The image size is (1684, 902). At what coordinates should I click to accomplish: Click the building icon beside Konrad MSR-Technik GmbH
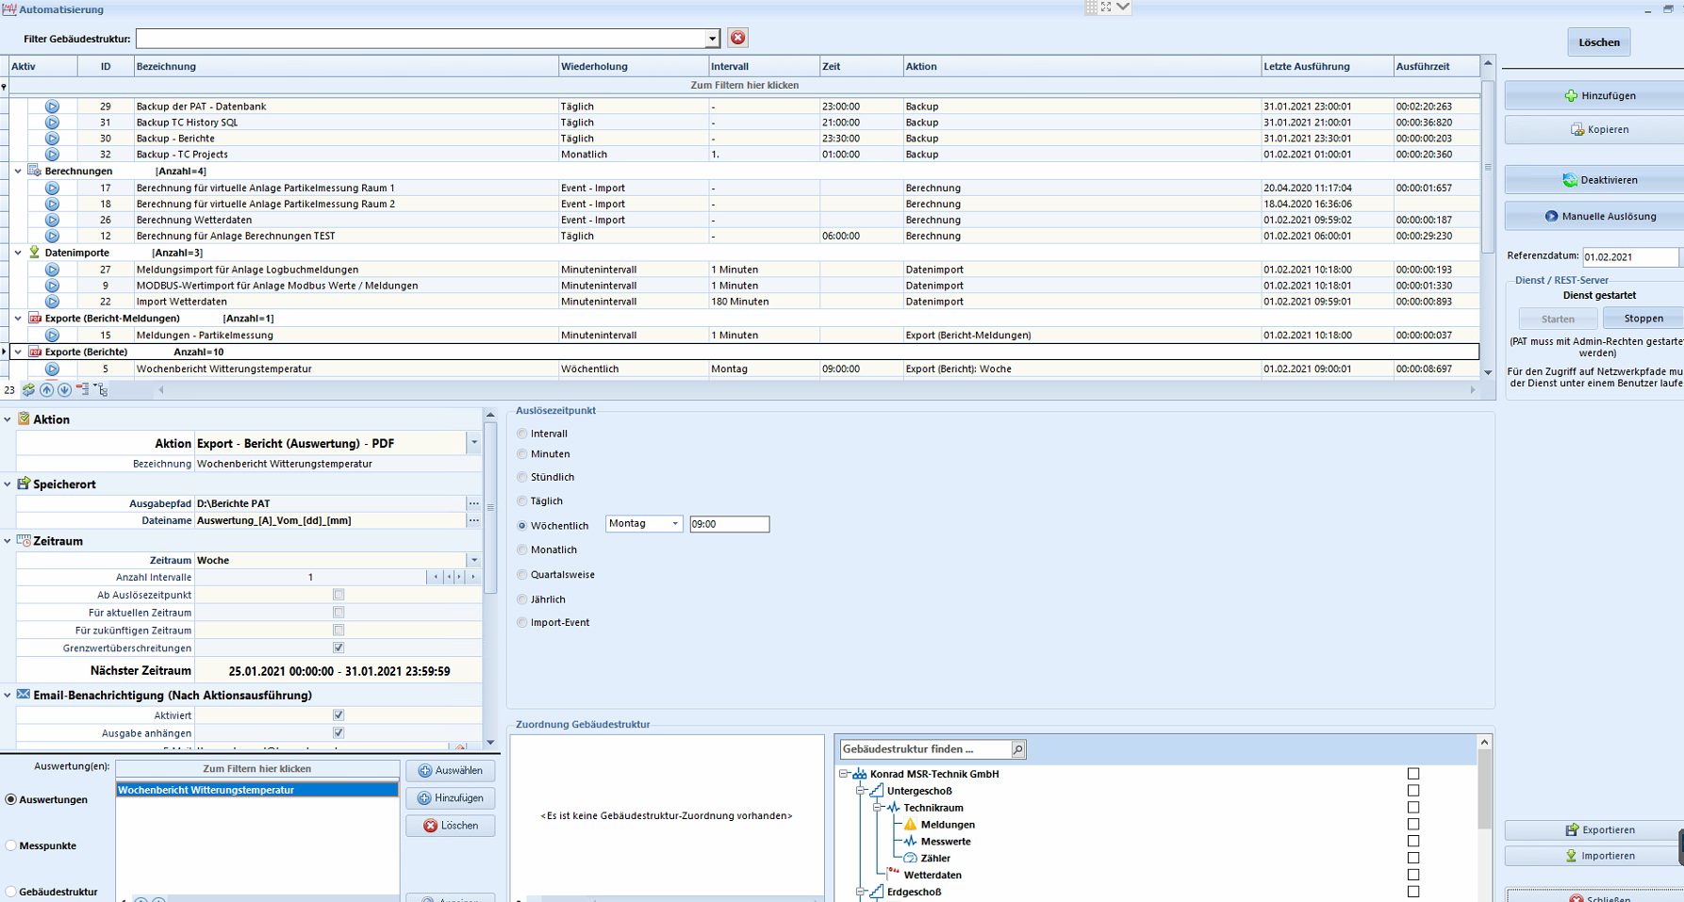(x=859, y=774)
